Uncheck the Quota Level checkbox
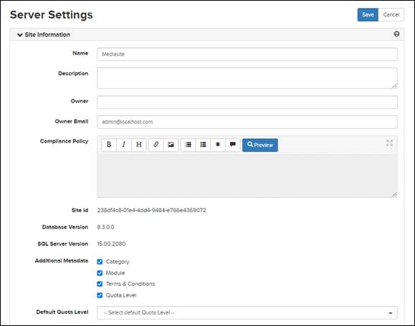Image resolution: width=415 pixels, height=326 pixels. (100, 295)
